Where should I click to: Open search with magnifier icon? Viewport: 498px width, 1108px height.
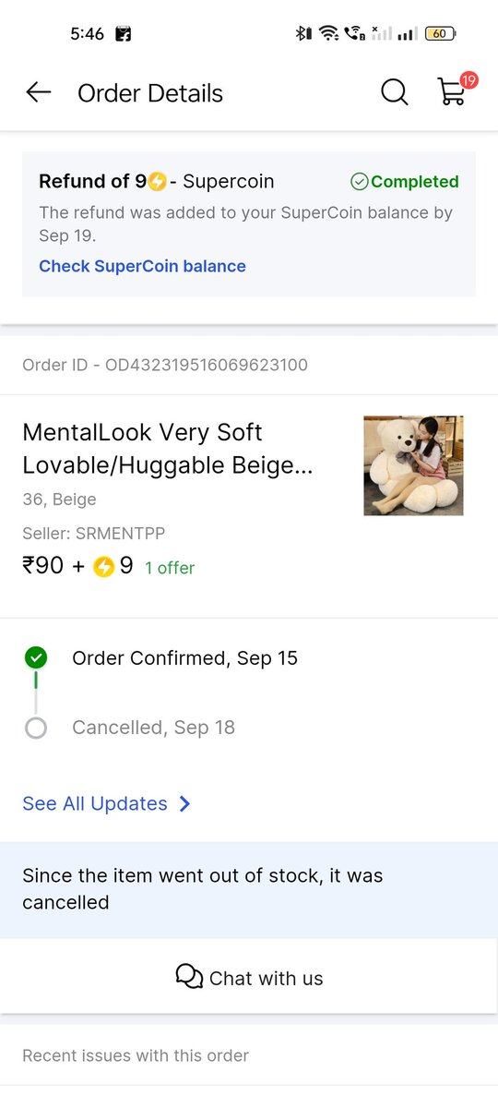tap(395, 92)
